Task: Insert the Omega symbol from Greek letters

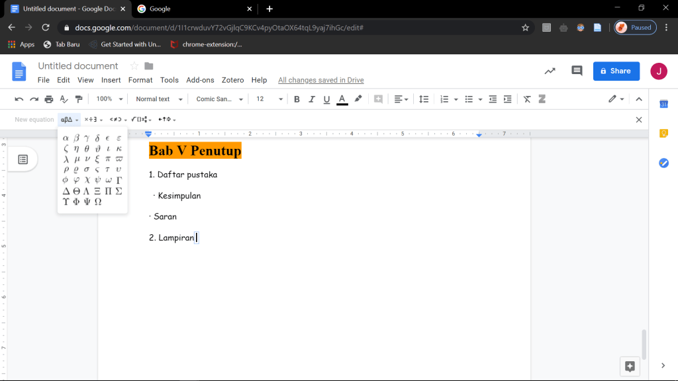Action: point(98,202)
